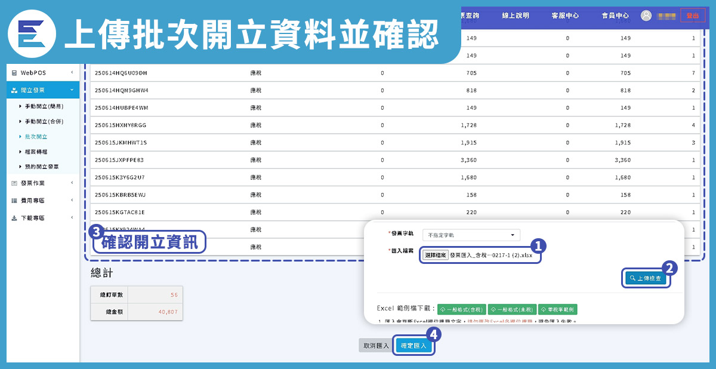Open 線上說明 in the top menu
Screen dimensions: 716x369
coord(515,16)
